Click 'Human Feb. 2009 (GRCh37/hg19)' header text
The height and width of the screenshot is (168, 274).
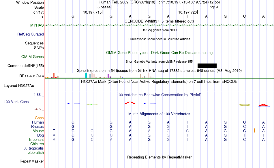[x=127, y=2]
